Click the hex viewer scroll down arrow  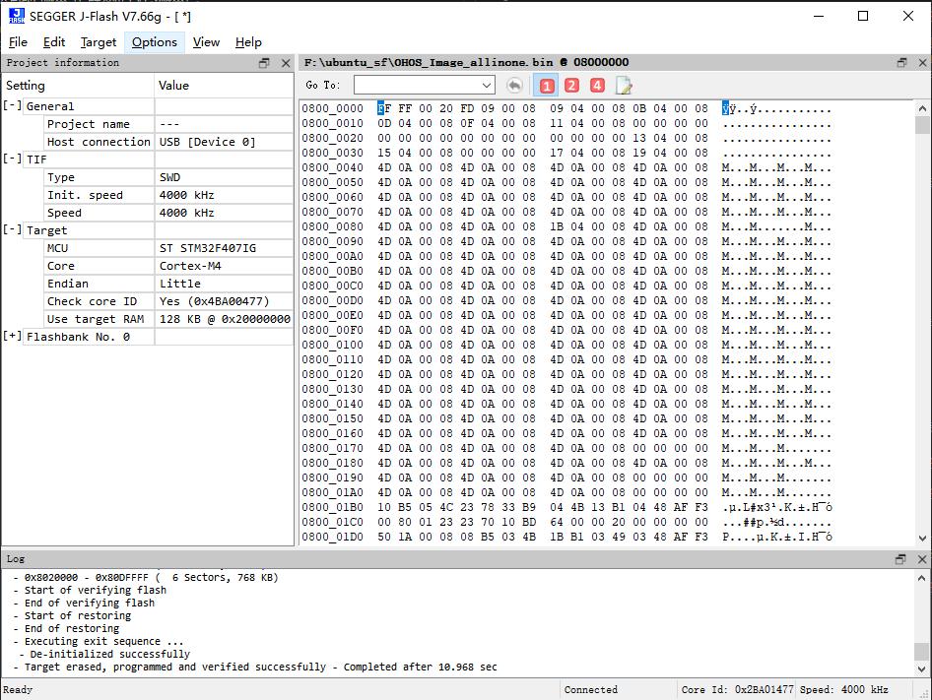click(x=922, y=539)
